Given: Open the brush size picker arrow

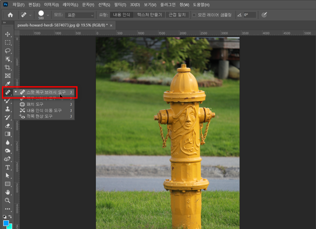Looking at the screenshot, I should (x=48, y=15).
